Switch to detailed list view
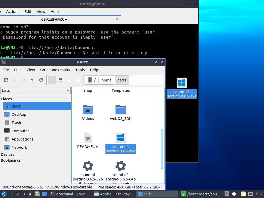This screenshot has height=198, width=264. pyautogui.click(x=78, y=80)
